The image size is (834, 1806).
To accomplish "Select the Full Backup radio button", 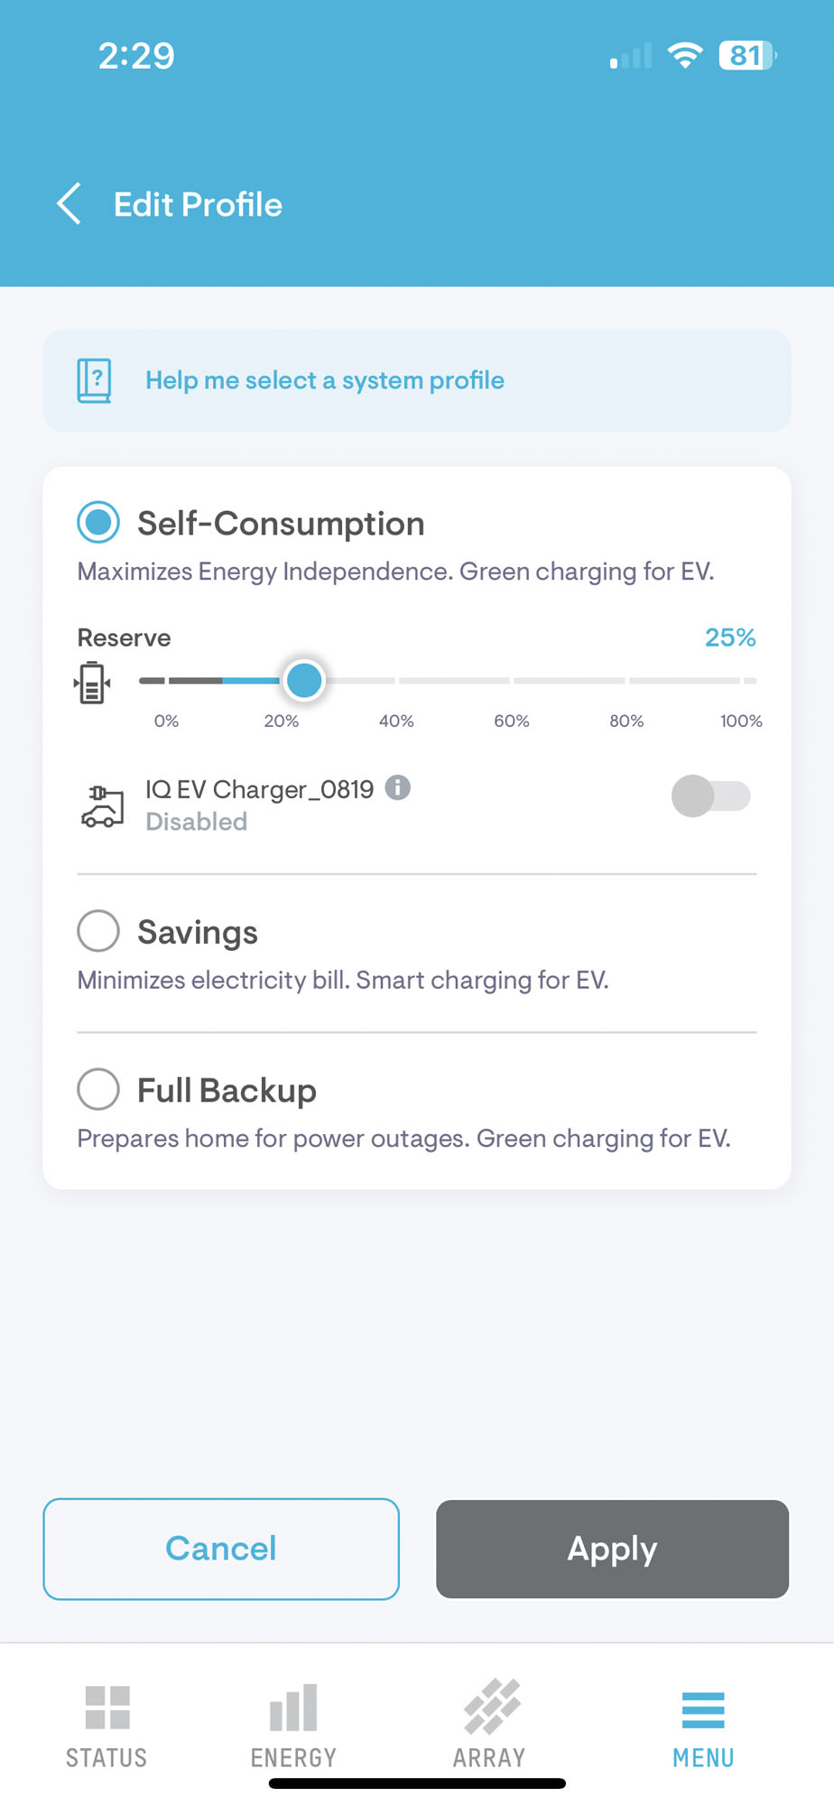I will (98, 1089).
